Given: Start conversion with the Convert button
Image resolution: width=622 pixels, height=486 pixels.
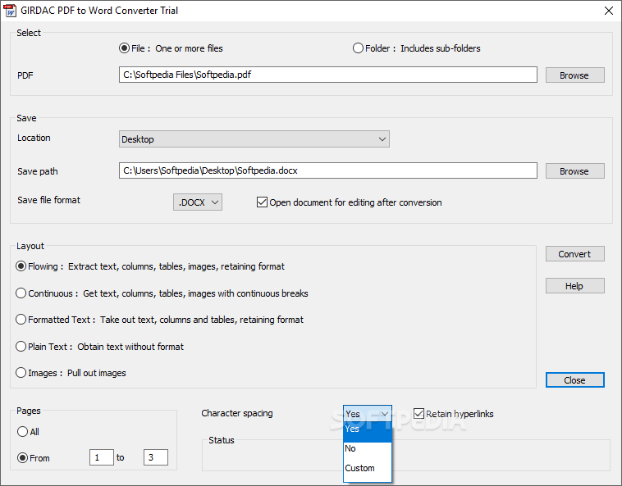Looking at the screenshot, I should [574, 254].
